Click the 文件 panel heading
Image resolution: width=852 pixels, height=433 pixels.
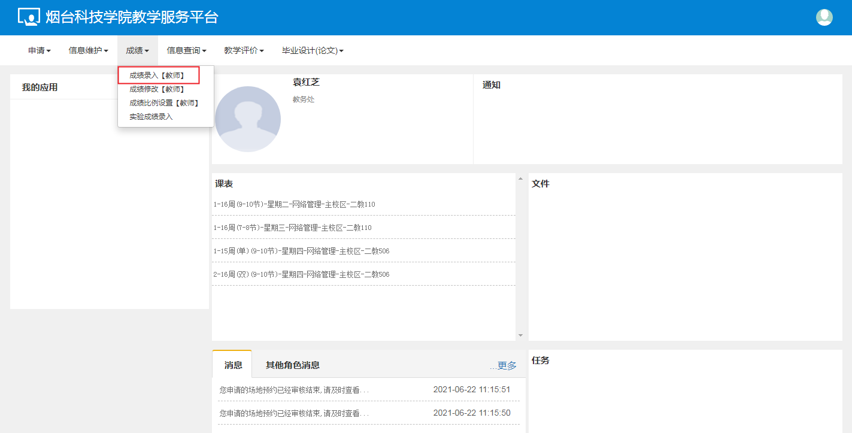click(x=541, y=184)
